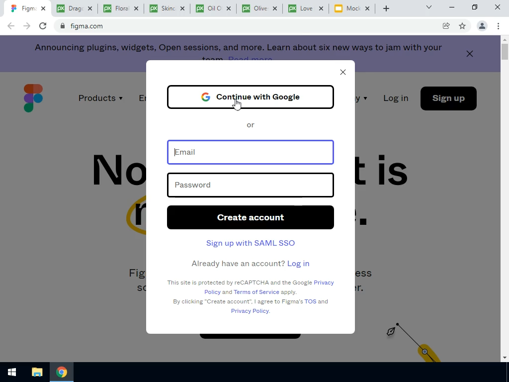The image size is (509, 382).
Task: Click the pen tool illustration icon
Action: [x=391, y=331]
